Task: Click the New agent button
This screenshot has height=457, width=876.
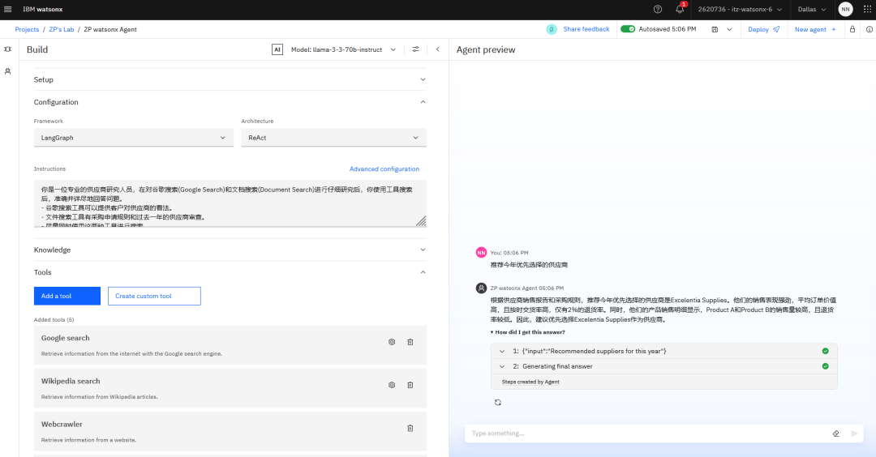Action: coord(815,29)
